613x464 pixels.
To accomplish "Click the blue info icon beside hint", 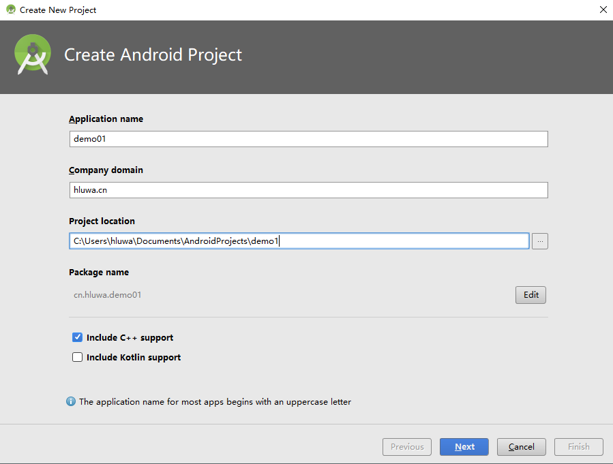I will (x=71, y=402).
